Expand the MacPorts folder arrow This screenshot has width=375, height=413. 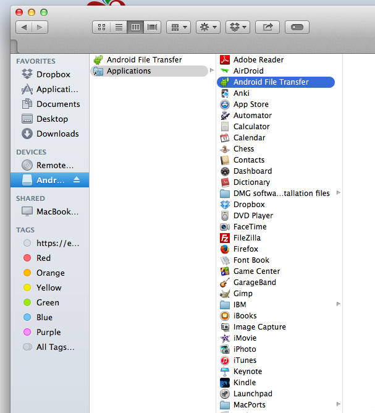click(339, 404)
